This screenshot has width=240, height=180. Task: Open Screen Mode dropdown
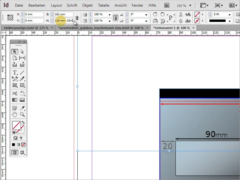coord(218,5)
